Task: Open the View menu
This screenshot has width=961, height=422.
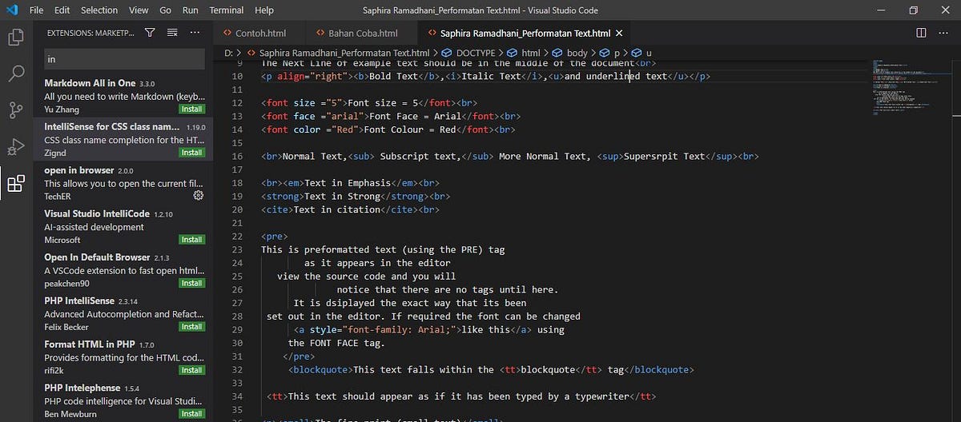Action: pos(139,10)
